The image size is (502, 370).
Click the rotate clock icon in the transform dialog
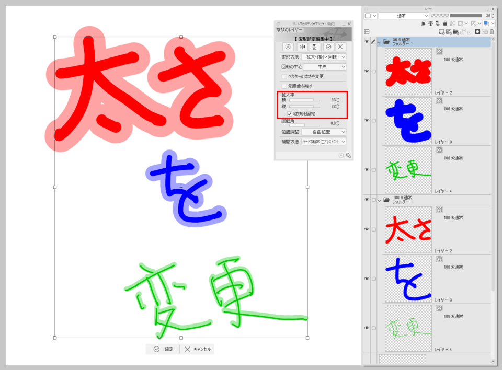288,47
